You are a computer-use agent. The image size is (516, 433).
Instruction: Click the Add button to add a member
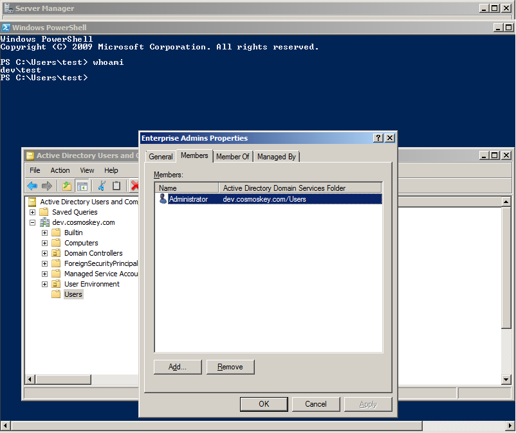pyautogui.click(x=178, y=367)
